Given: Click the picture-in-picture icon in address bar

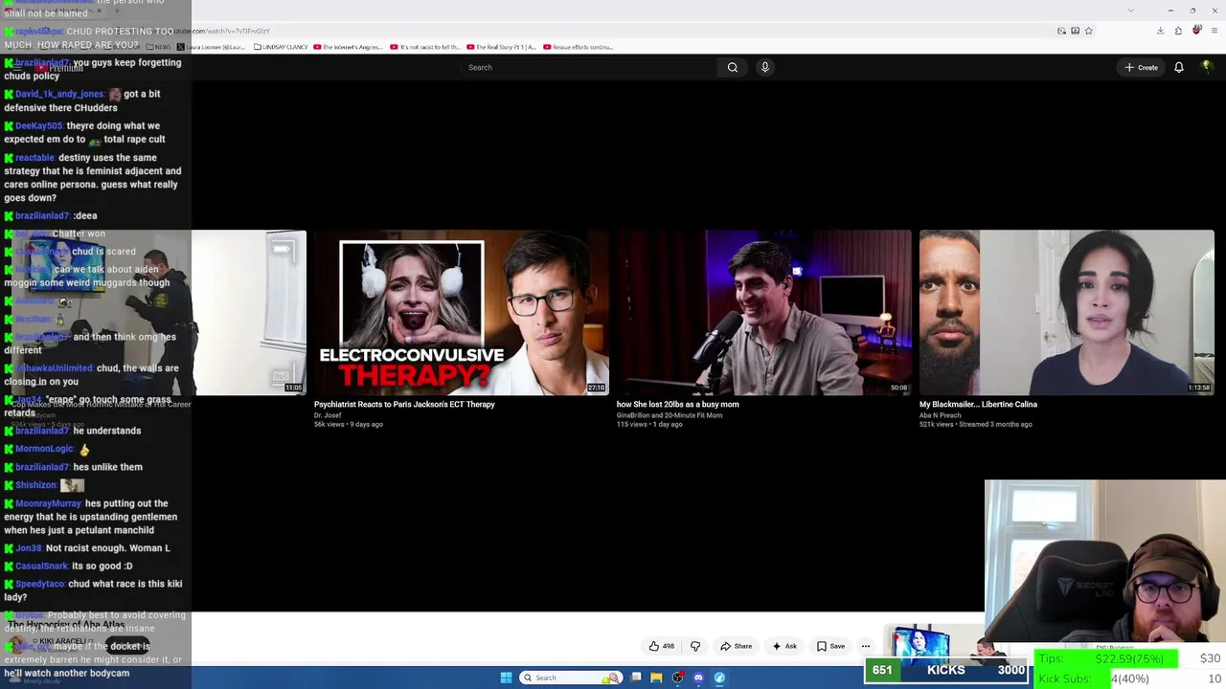Looking at the screenshot, I should 1061,31.
